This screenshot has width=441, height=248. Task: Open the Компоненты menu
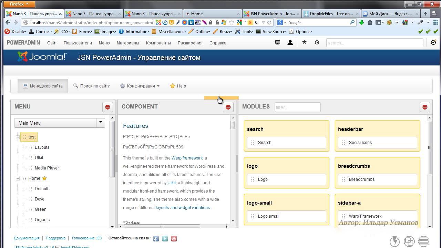point(158,43)
